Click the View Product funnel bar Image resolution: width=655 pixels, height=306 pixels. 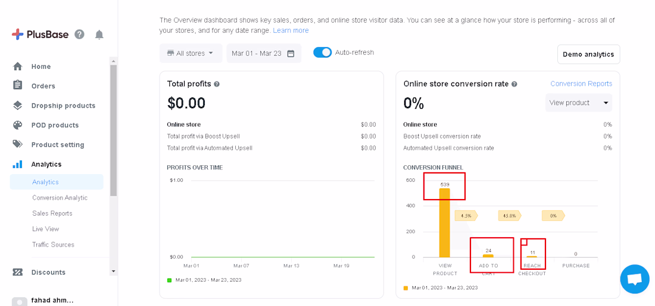(x=444, y=223)
